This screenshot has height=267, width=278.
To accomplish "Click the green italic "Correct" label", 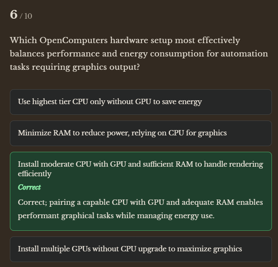I will pos(29,187).
